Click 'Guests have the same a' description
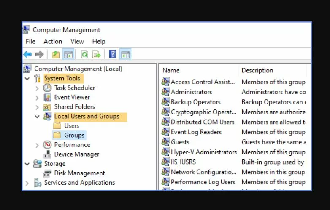Image resolution: width=330 pixels, height=210 pixels. pos(274,142)
